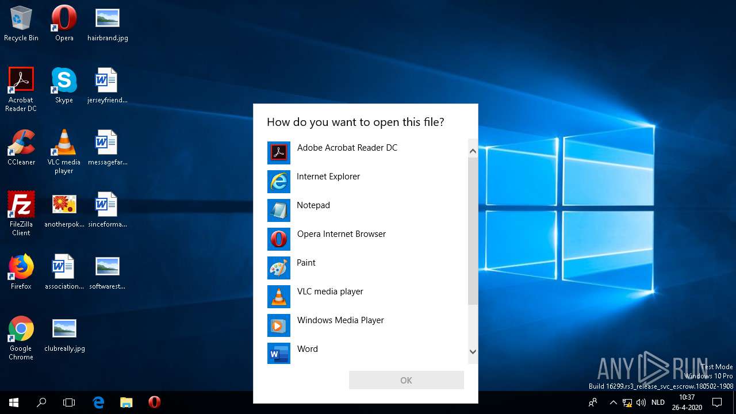Open the network status tray icon
This screenshot has width=736, height=414.
click(627, 402)
